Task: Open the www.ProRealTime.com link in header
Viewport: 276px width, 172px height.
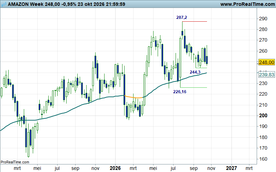Action: pos(248,4)
